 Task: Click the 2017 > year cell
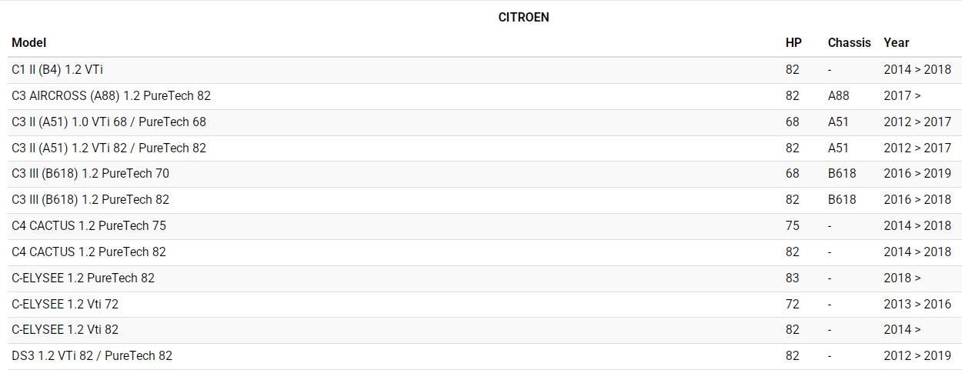tap(903, 96)
